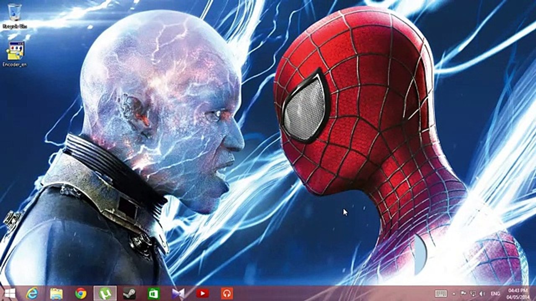
Task: Open the YouTube taskbar shortcut
Action: point(202,293)
